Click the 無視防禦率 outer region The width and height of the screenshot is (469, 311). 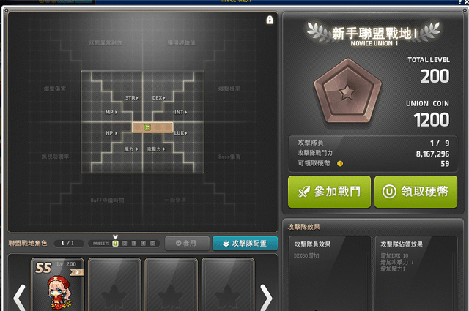tap(56, 157)
